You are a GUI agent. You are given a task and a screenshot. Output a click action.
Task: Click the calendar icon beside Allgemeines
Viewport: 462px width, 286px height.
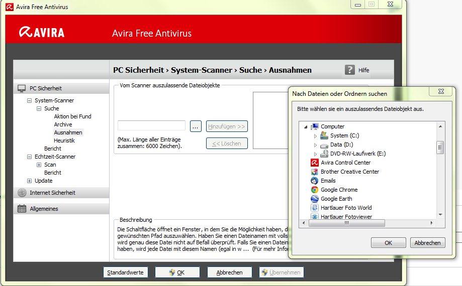point(22,208)
